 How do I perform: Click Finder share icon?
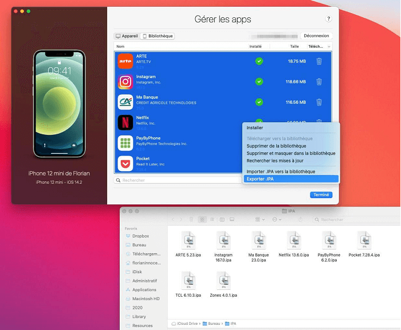[301, 220]
